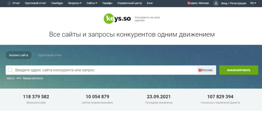Screen dimensions: 262x113
Task: Click the main headline about конкурентов
Action: click(132, 34)
